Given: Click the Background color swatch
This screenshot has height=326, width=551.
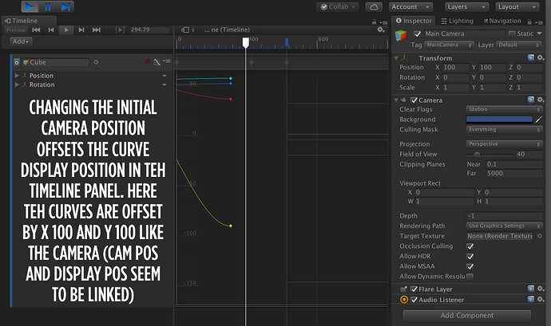Looking at the screenshot, I should tap(499, 120).
